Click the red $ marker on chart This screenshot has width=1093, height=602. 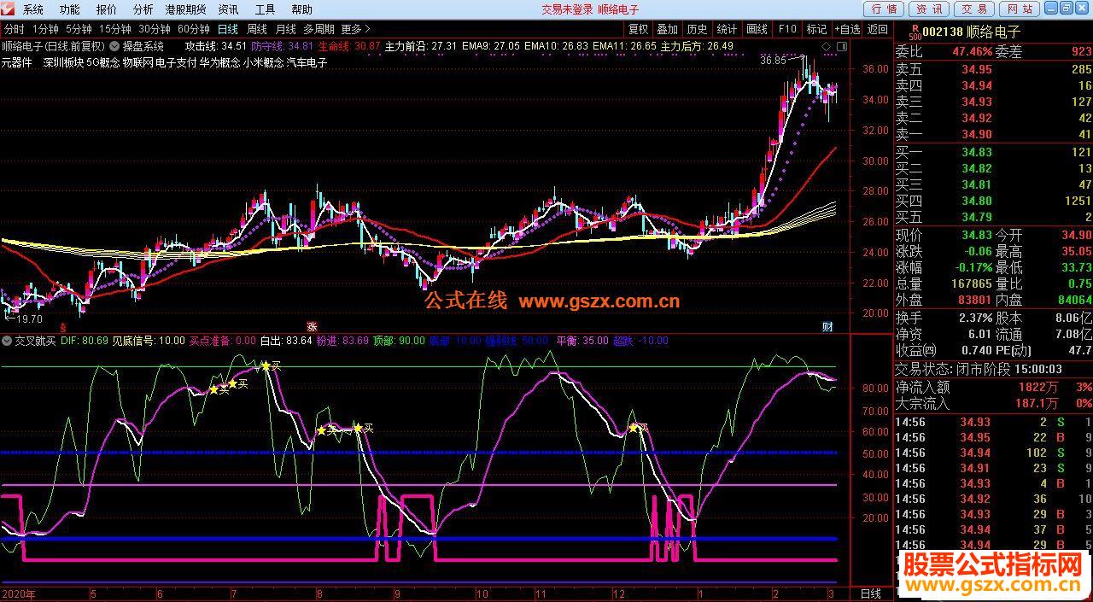(61, 326)
